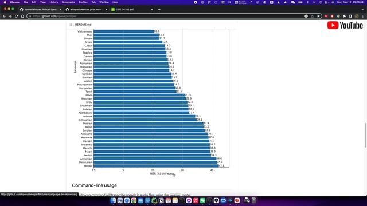Open Calendar from the dock
Image resolution: width=367 pixels, height=206 pixels.
coord(168,200)
